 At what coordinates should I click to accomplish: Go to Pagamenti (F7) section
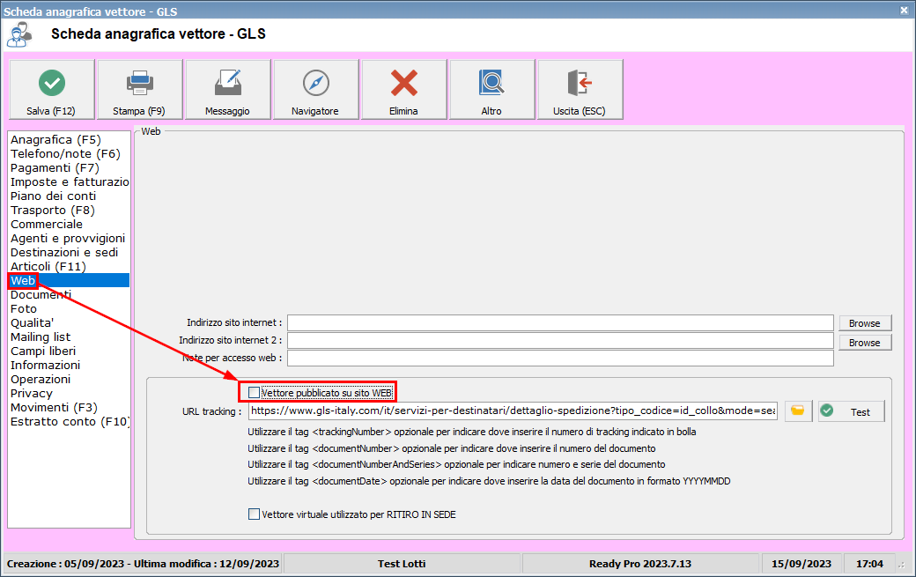tap(69, 167)
